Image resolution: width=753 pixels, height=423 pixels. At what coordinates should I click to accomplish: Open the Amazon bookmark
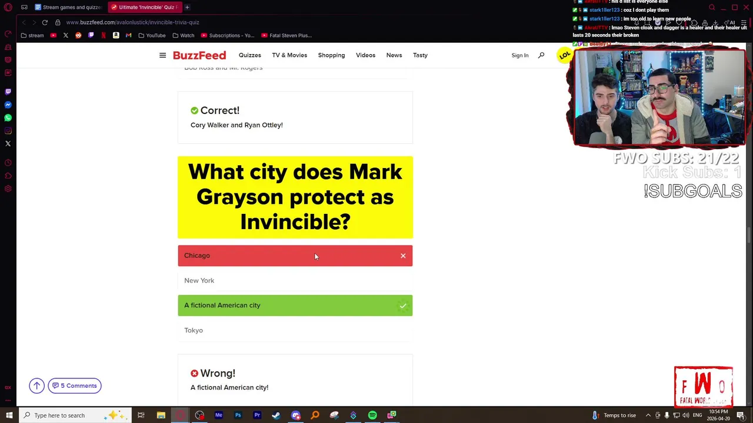click(116, 35)
